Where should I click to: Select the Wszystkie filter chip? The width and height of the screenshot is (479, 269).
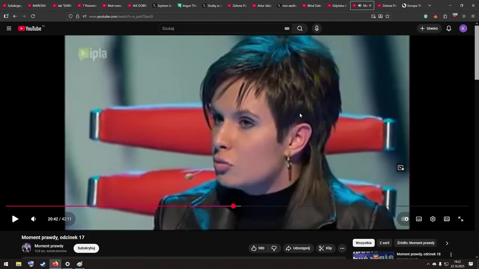point(364,243)
